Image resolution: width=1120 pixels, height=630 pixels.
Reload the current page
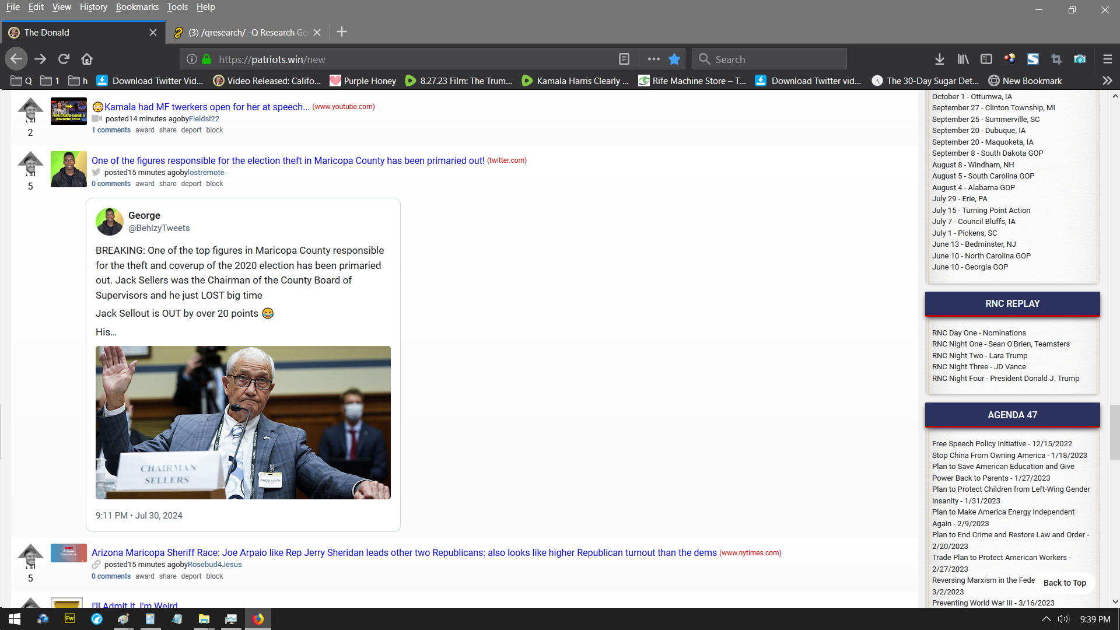(x=64, y=59)
